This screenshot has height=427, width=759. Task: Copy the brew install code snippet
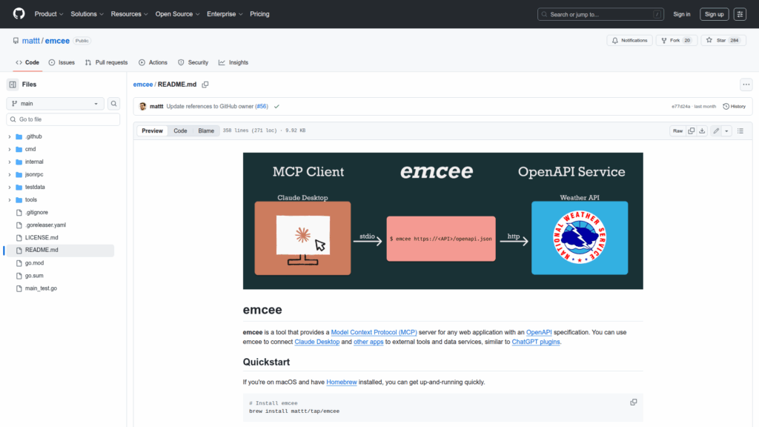(633, 402)
